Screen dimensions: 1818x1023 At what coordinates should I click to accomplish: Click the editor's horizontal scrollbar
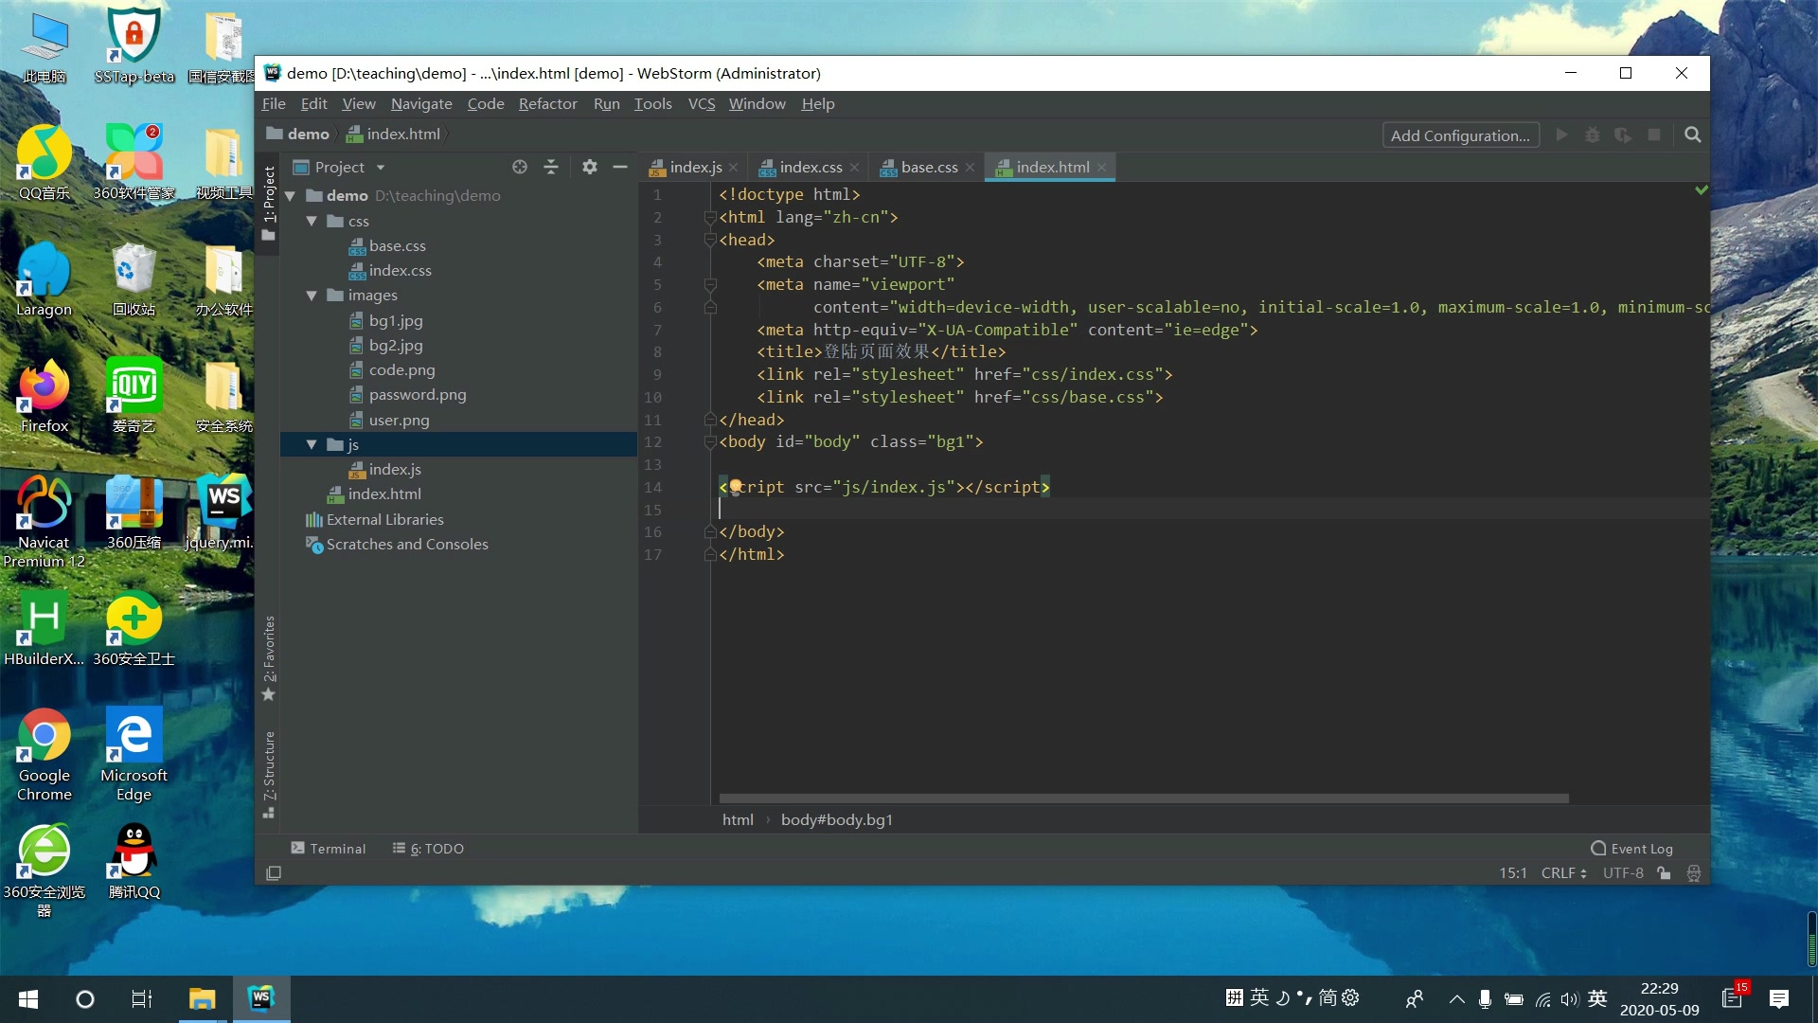tap(1143, 799)
